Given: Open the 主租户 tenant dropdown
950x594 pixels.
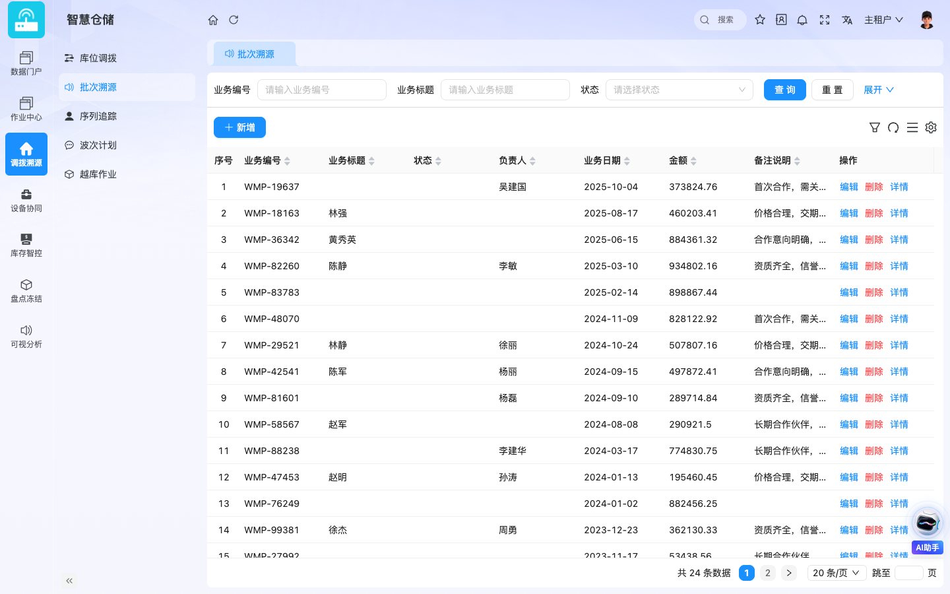Looking at the screenshot, I should [883, 20].
